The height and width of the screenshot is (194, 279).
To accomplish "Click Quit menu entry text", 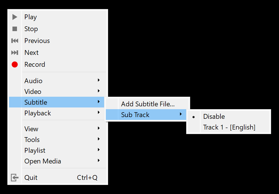I will [x=31, y=178].
